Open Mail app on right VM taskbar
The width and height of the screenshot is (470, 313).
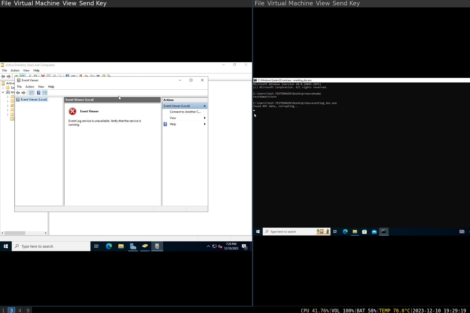coord(374,232)
